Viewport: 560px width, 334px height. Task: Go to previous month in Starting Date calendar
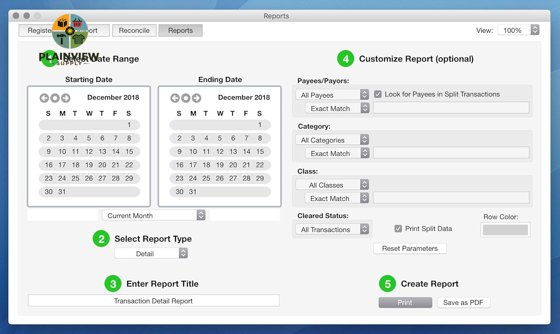coord(44,98)
